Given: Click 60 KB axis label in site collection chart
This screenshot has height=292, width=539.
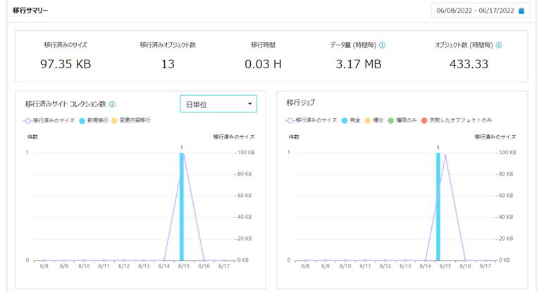Looking at the screenshot, I should (244, 196).
